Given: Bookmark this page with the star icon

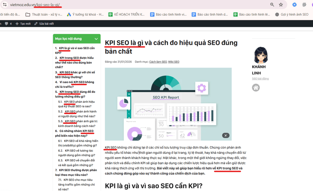Looking at the screenshot, I should click(x=281, y=5).
